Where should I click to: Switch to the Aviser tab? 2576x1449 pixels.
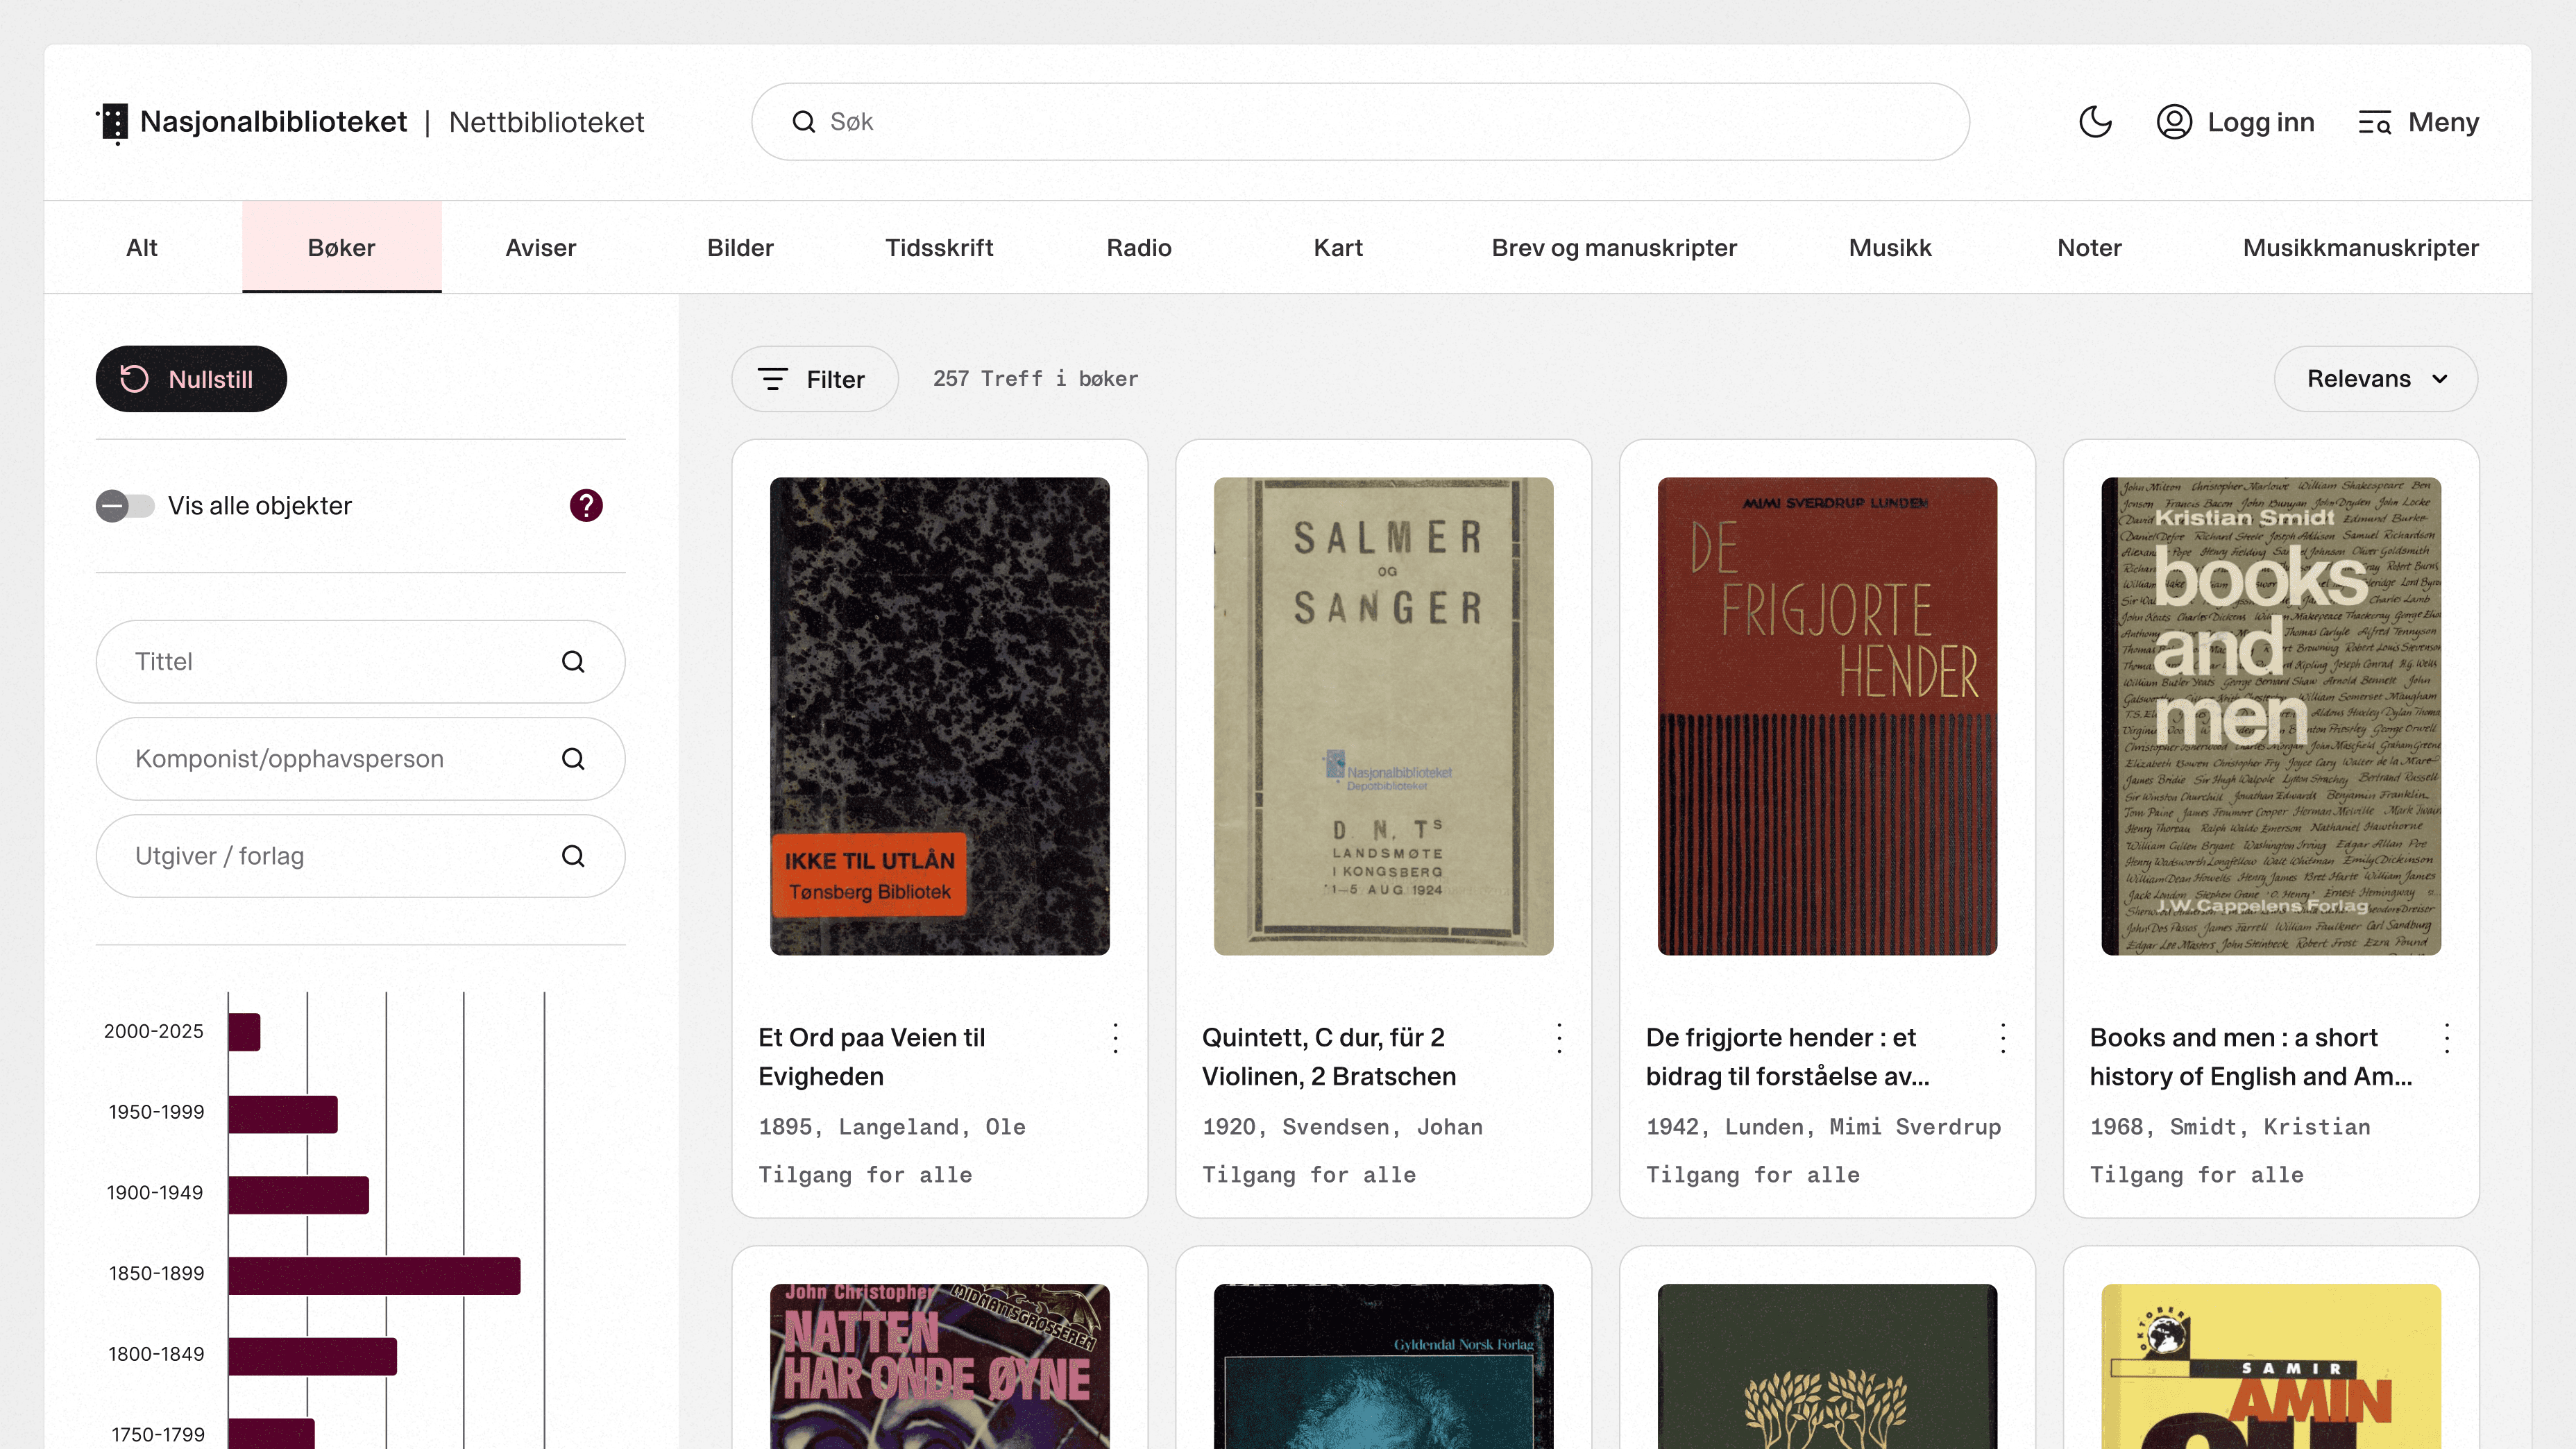540,248
